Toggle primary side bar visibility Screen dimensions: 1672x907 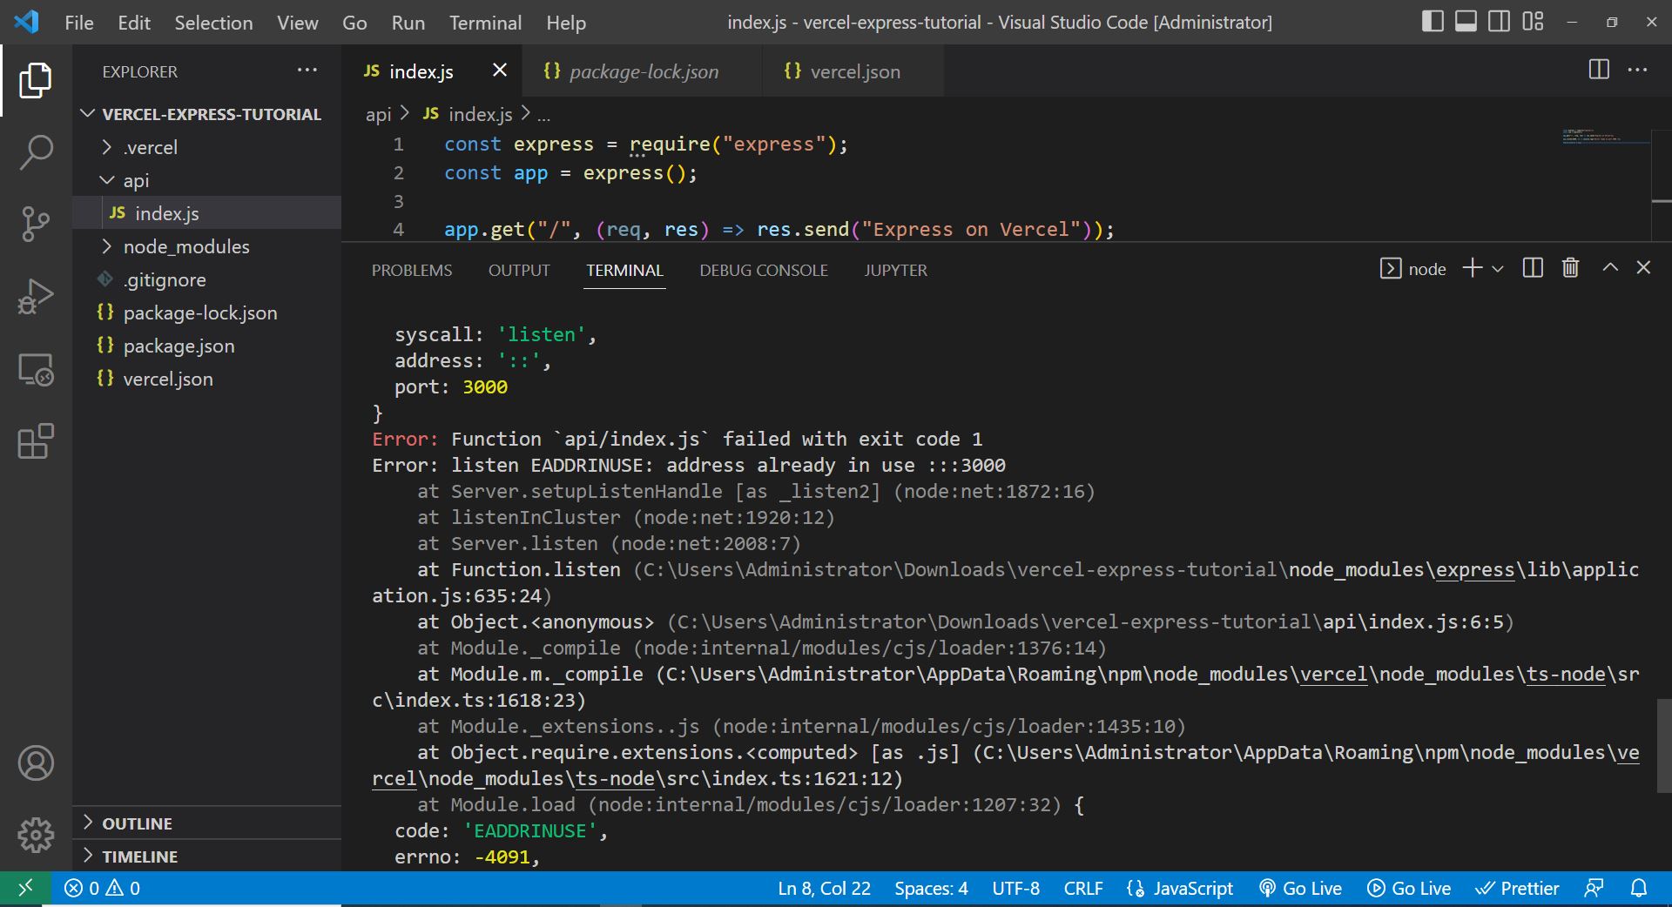[1433, 22]
